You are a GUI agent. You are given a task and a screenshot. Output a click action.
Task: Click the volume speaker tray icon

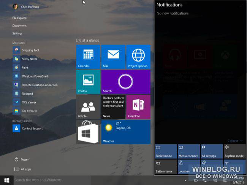pyautogui.click(x=215, y=180)
